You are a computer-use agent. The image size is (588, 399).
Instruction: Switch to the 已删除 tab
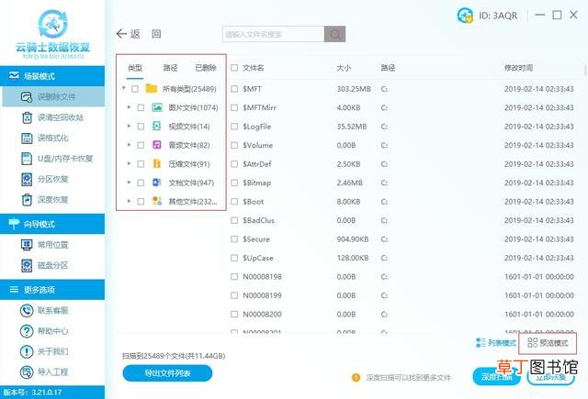(x=206, y=68)
